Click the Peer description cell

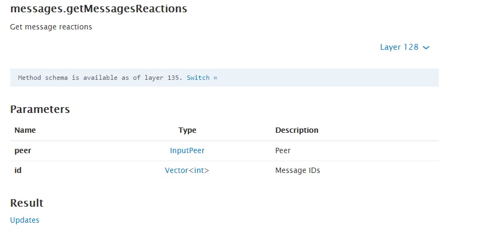282,150
